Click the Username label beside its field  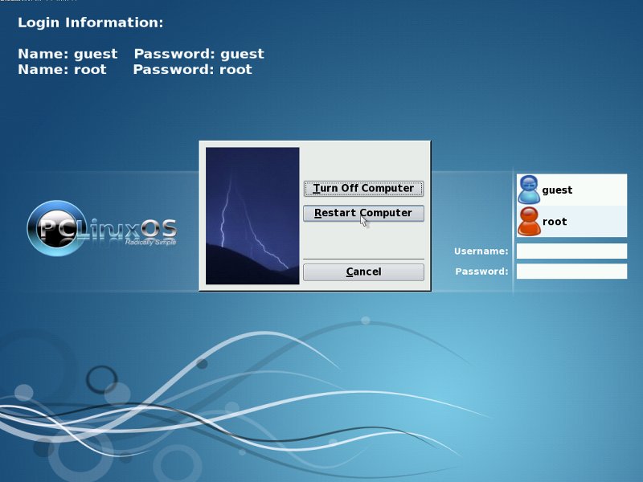(x=481, y=251)
